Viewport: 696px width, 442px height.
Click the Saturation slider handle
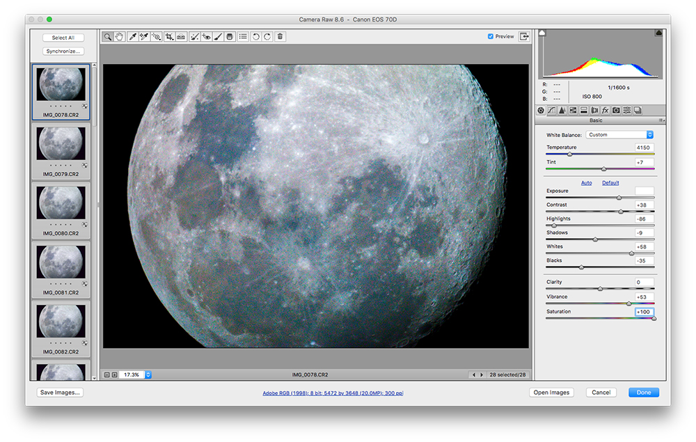point(654,318)
